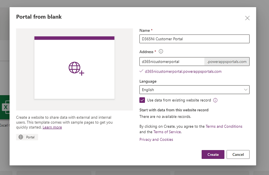
Task: Click the Portal tag label
Action: [x=30, y=137]
